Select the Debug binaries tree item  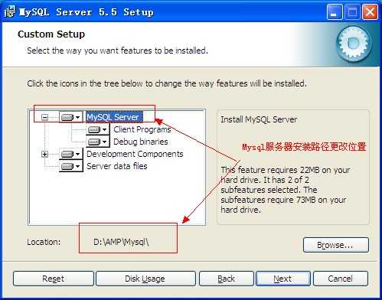(x=141, y=142)
